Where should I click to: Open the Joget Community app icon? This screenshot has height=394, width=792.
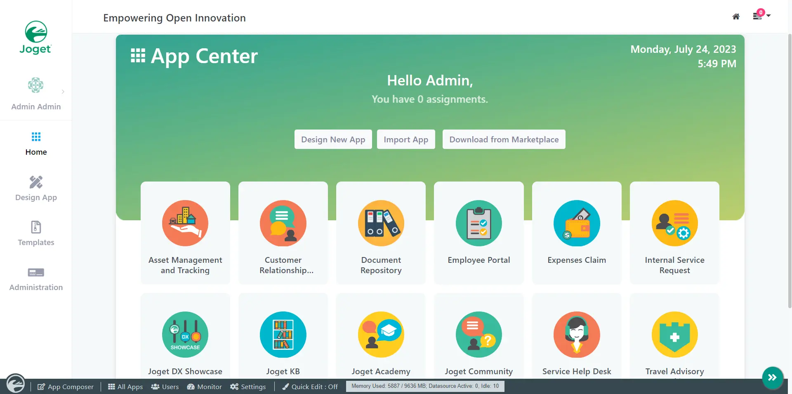(479, 335)
